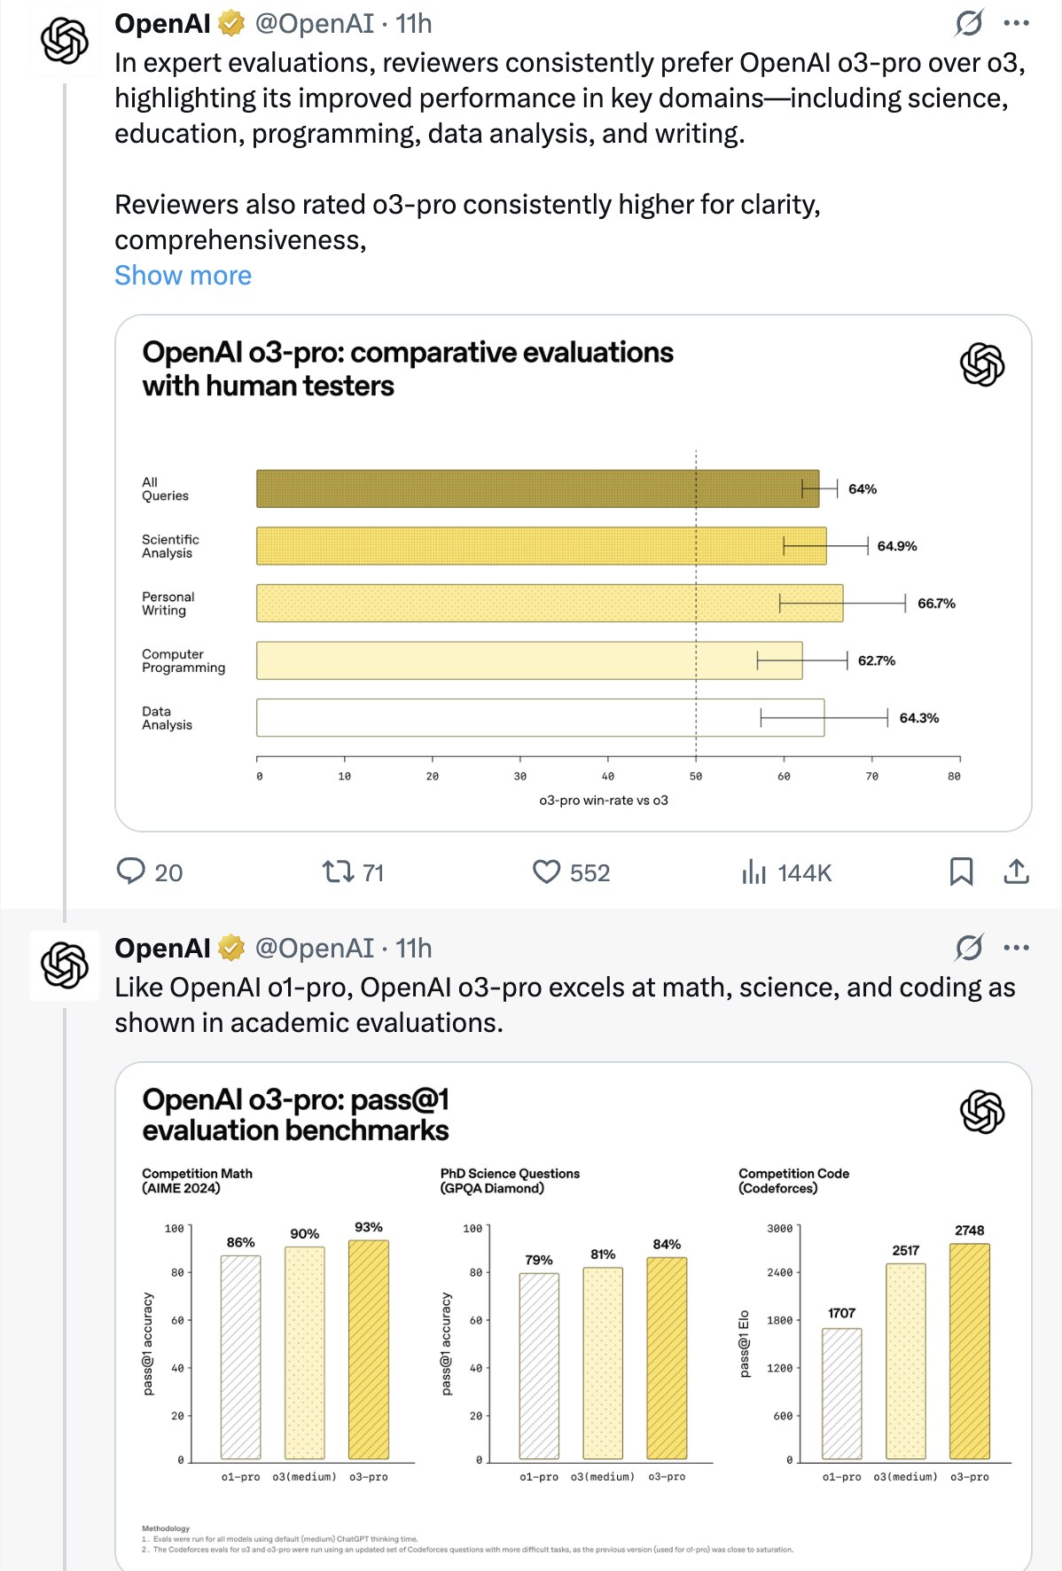This screenshot has width=1062, height=1571.
Task: Open more options on the second tweet
Action: tap(1016, 948)
